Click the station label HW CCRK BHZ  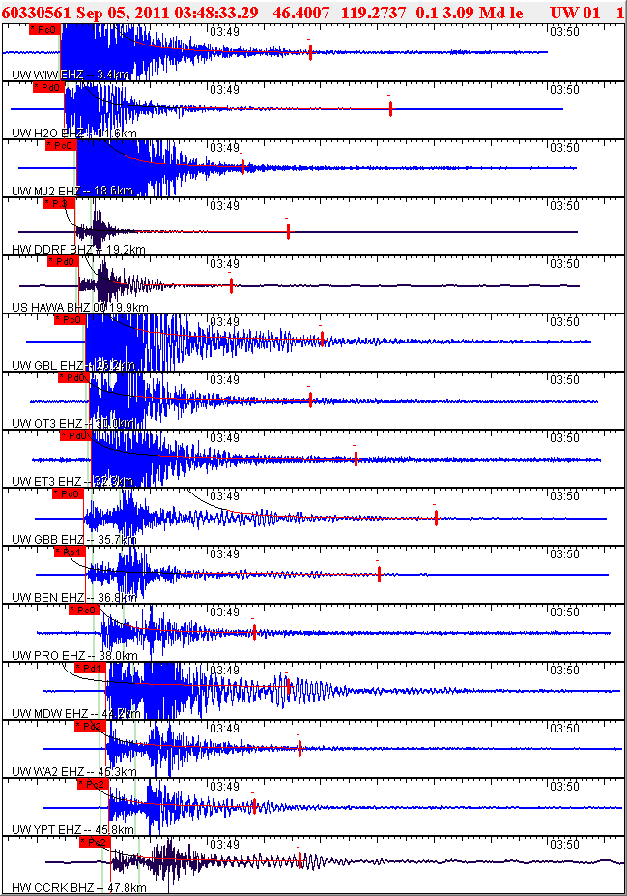coord(52,888)
